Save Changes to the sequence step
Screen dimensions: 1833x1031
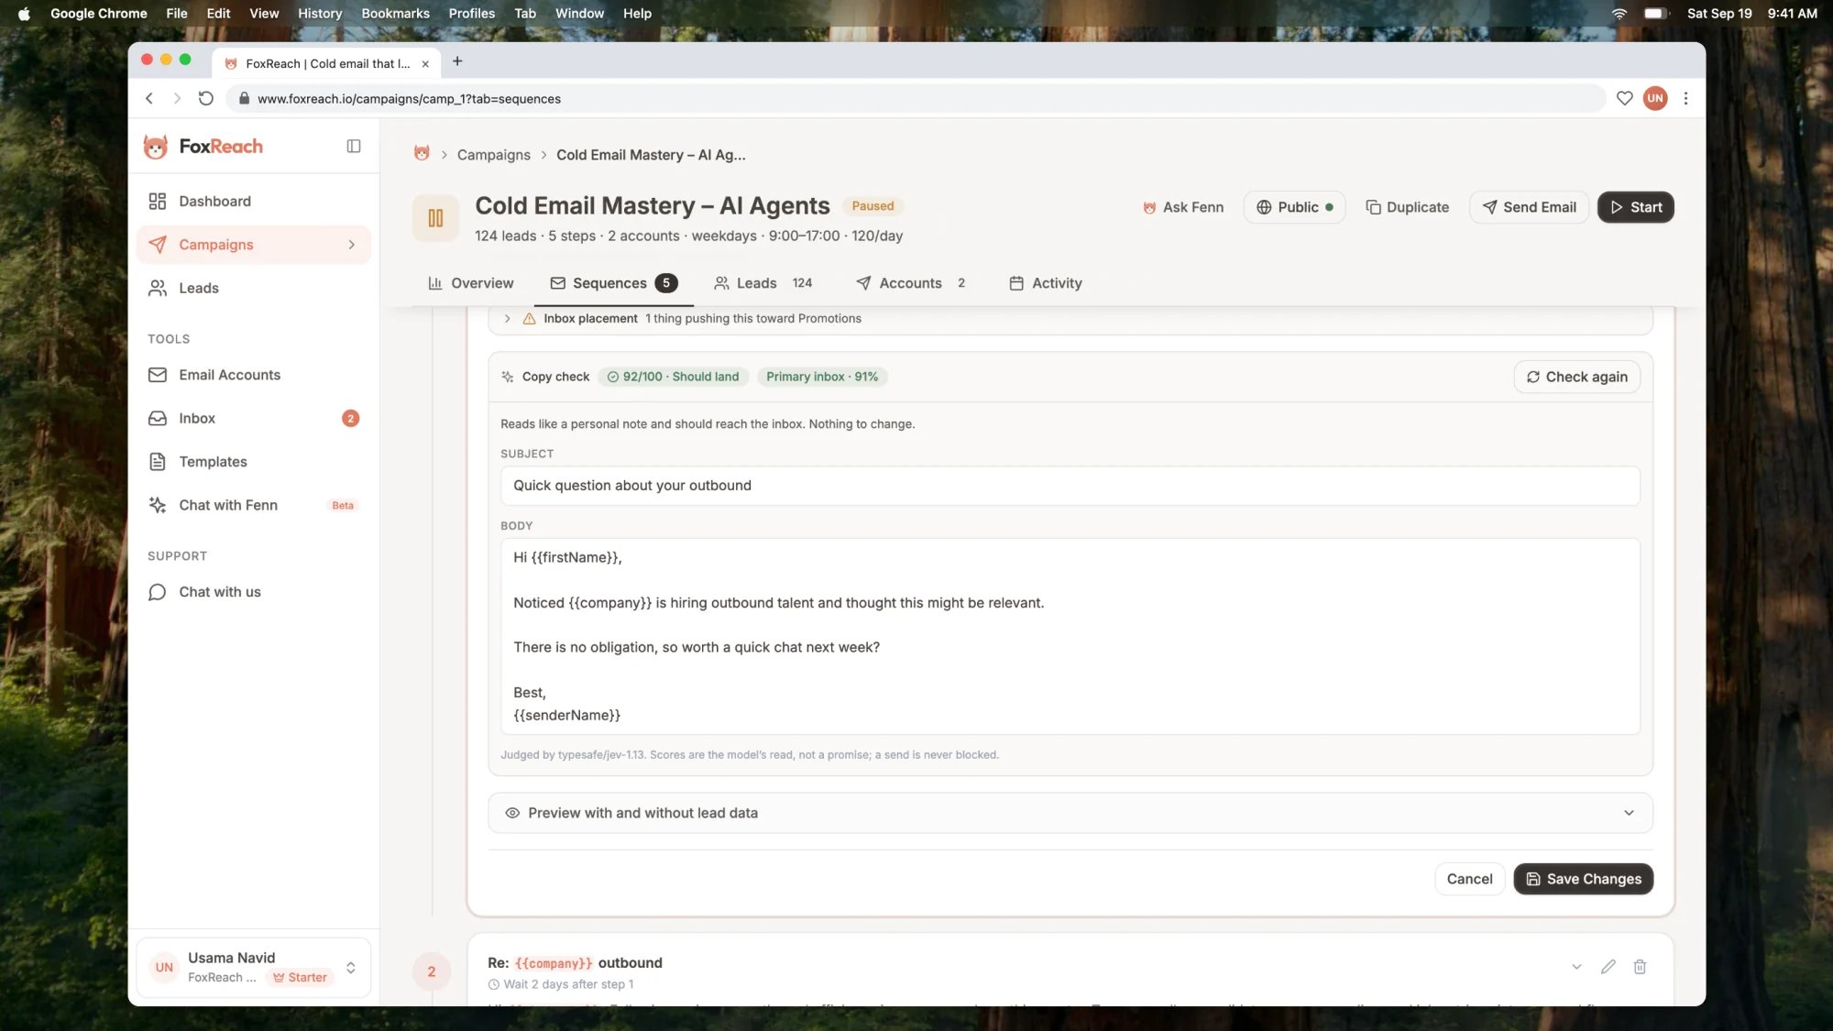[1583, 879]
